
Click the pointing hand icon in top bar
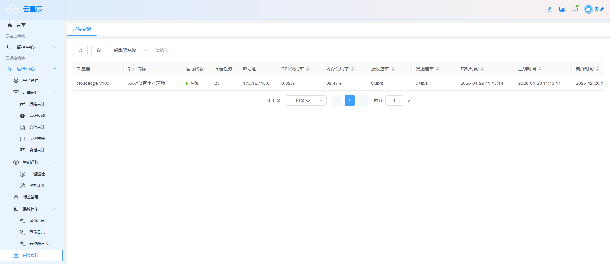tap(550, 9)
